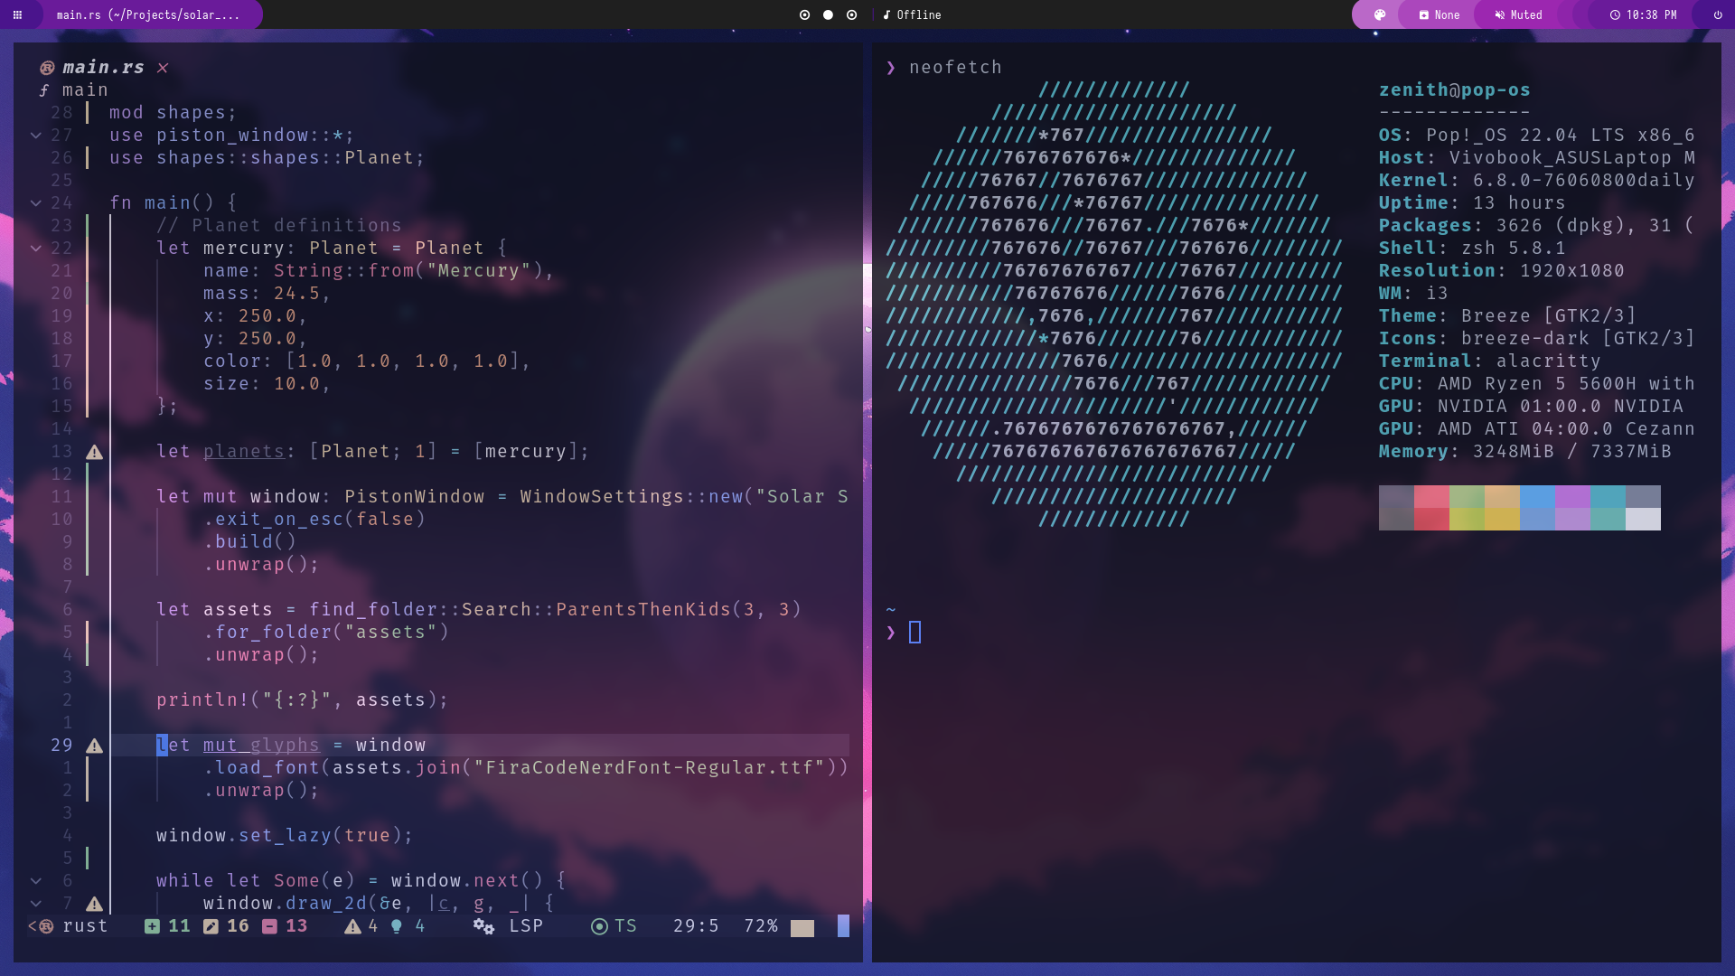This screenshot has width=1735, height=976.
Task: Collapse the let mercury struct fold
Action: 36,248
